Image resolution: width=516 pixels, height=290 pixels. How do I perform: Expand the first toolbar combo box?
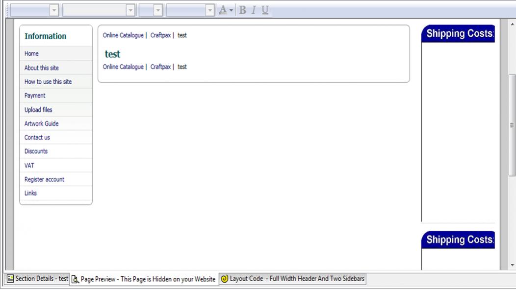(53, 10)
